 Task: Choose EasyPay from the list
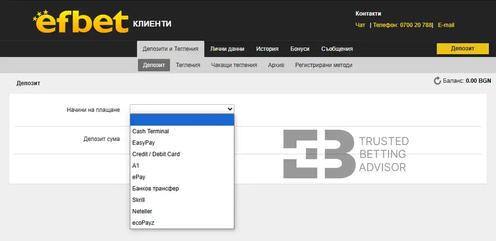(x=182, y=143)
